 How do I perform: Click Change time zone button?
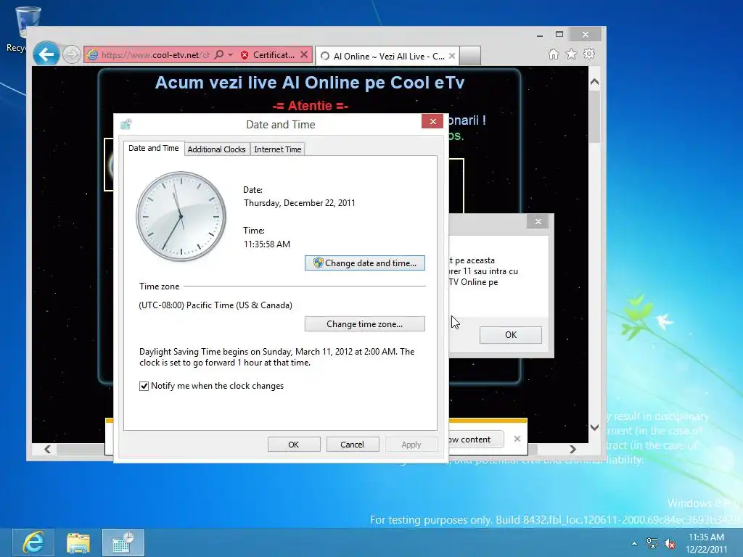(365, 324)
